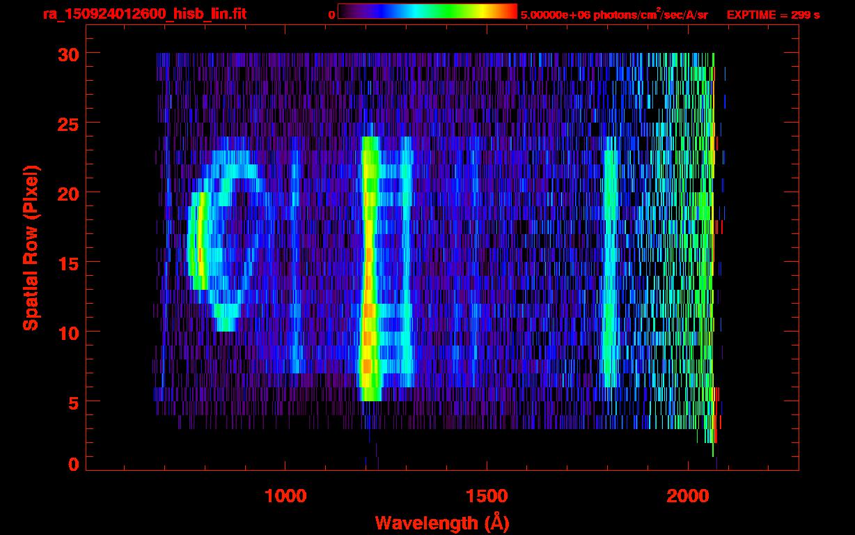
Task: Click the x-axis tick label 2000
Action: click(x=687, y=495)
